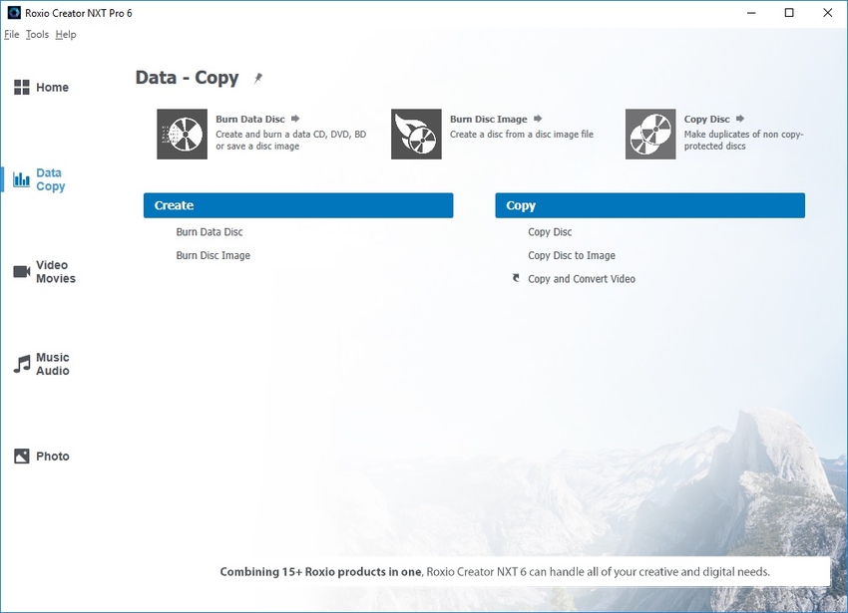848x613 pixels.
Task: Click the Combining 15+ Roxio products banner
Action: click(495, 572)
